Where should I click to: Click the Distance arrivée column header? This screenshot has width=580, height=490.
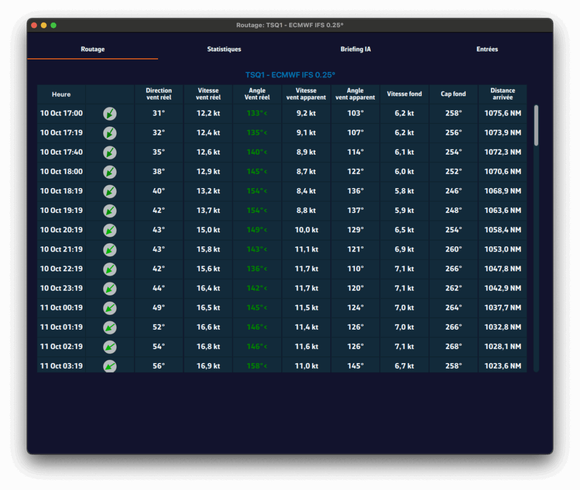click(502, 94)
